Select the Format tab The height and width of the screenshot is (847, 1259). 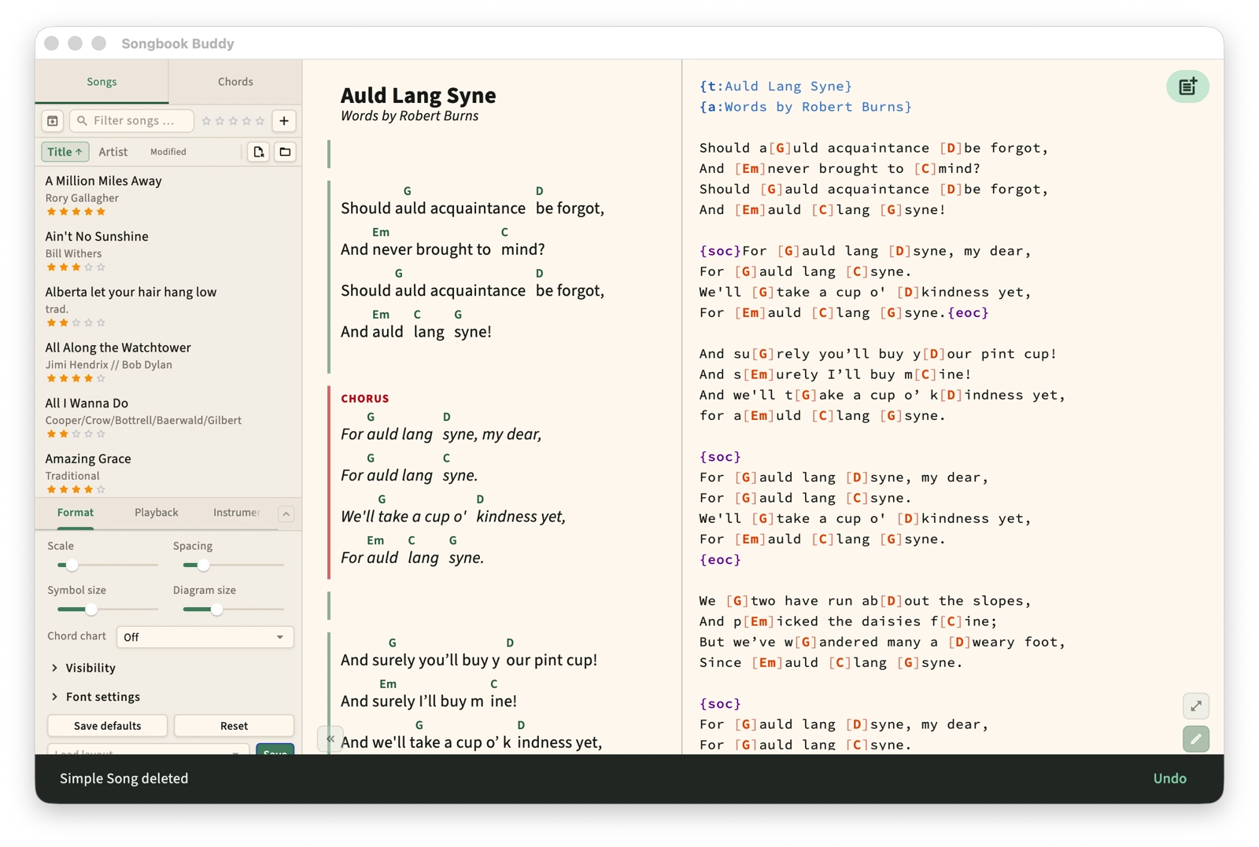click(76, 513)
